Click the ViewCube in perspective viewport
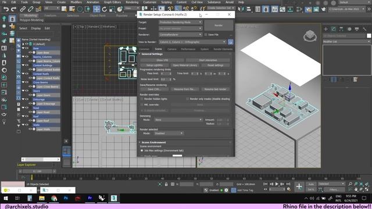The width and height of the screenshot is (372, 209). 310,36
